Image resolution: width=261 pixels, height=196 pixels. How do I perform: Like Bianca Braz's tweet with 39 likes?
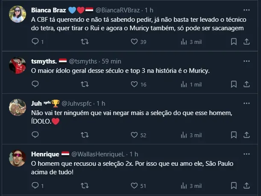point(134,42)
